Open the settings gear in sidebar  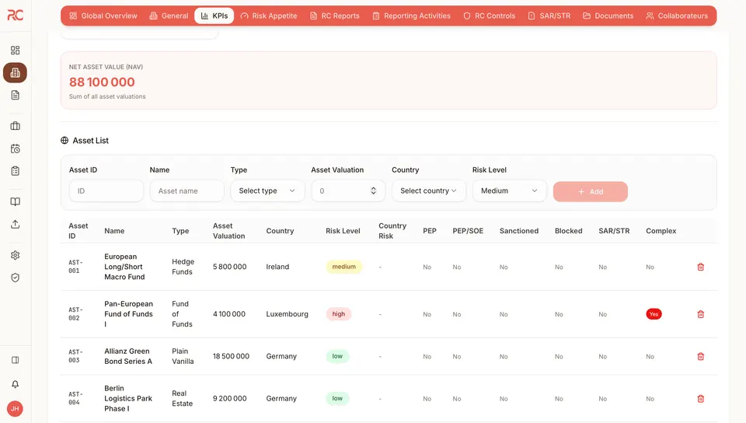point(16,256)
